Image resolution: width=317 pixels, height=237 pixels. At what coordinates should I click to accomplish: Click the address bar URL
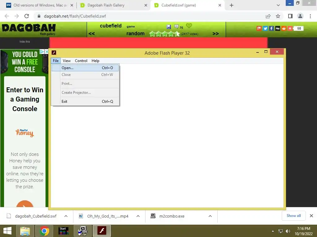(x=75, y=16)
